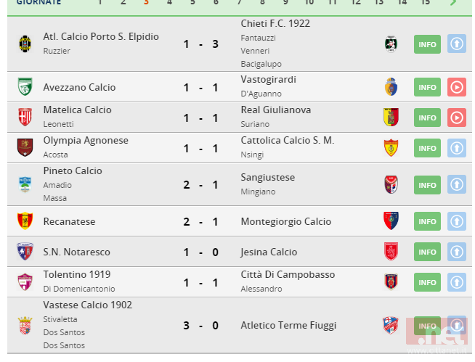Click the Recanatese team badge

(x=25, y=221)
